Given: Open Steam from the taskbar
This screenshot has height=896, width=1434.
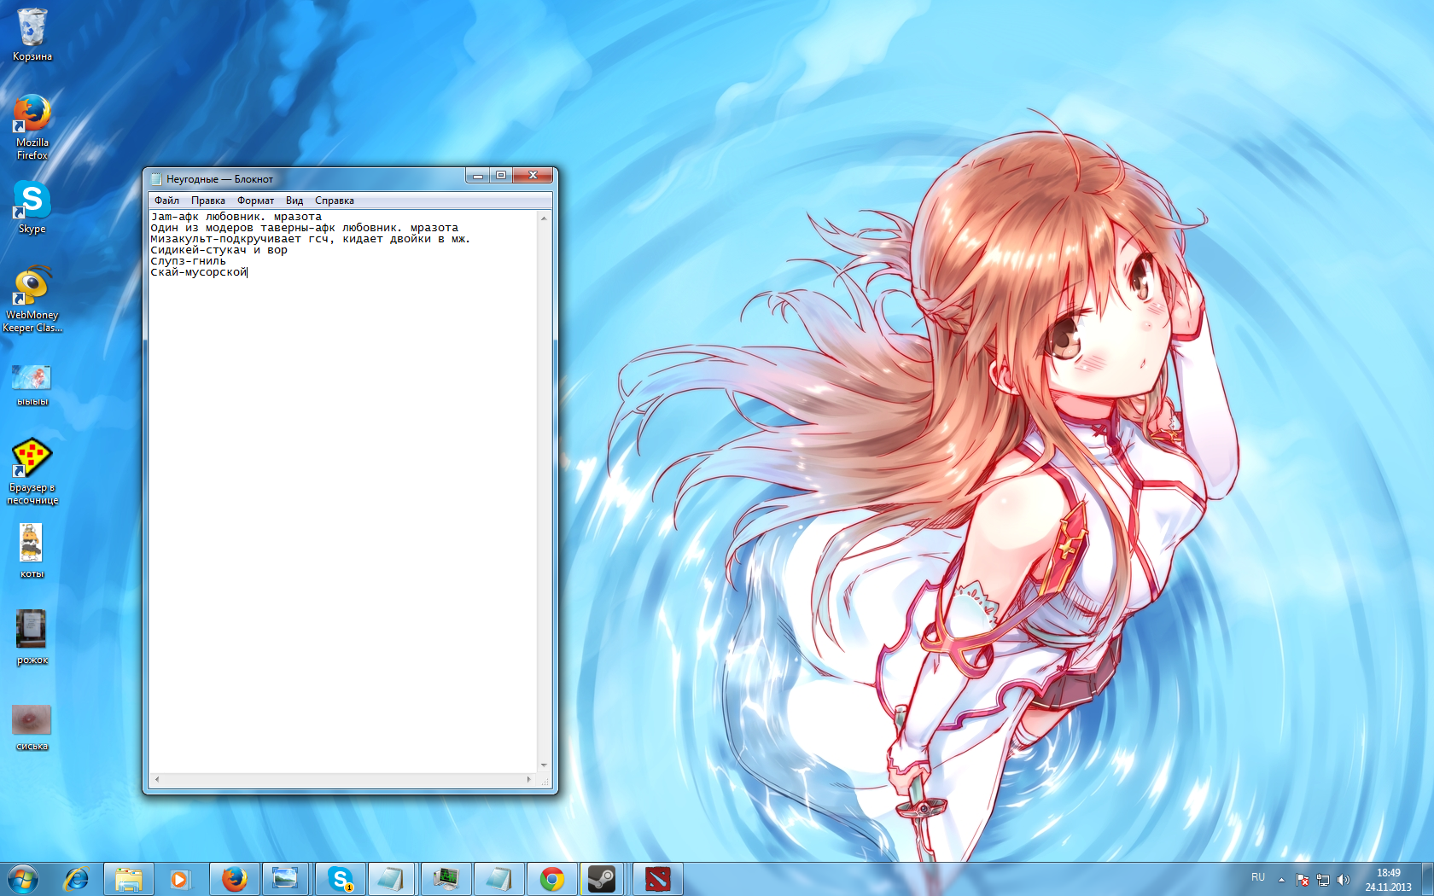Looking at the screenshot, I should [602, 878].
